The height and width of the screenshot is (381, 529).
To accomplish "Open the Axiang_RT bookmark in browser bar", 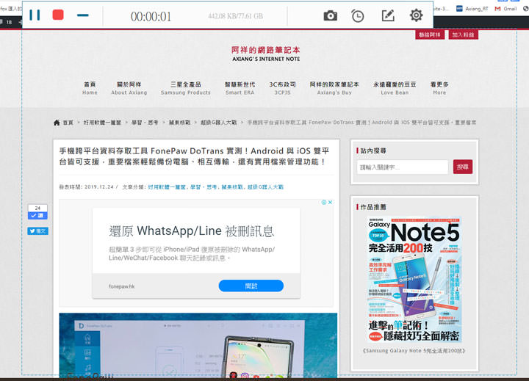I will click(472, 9).
